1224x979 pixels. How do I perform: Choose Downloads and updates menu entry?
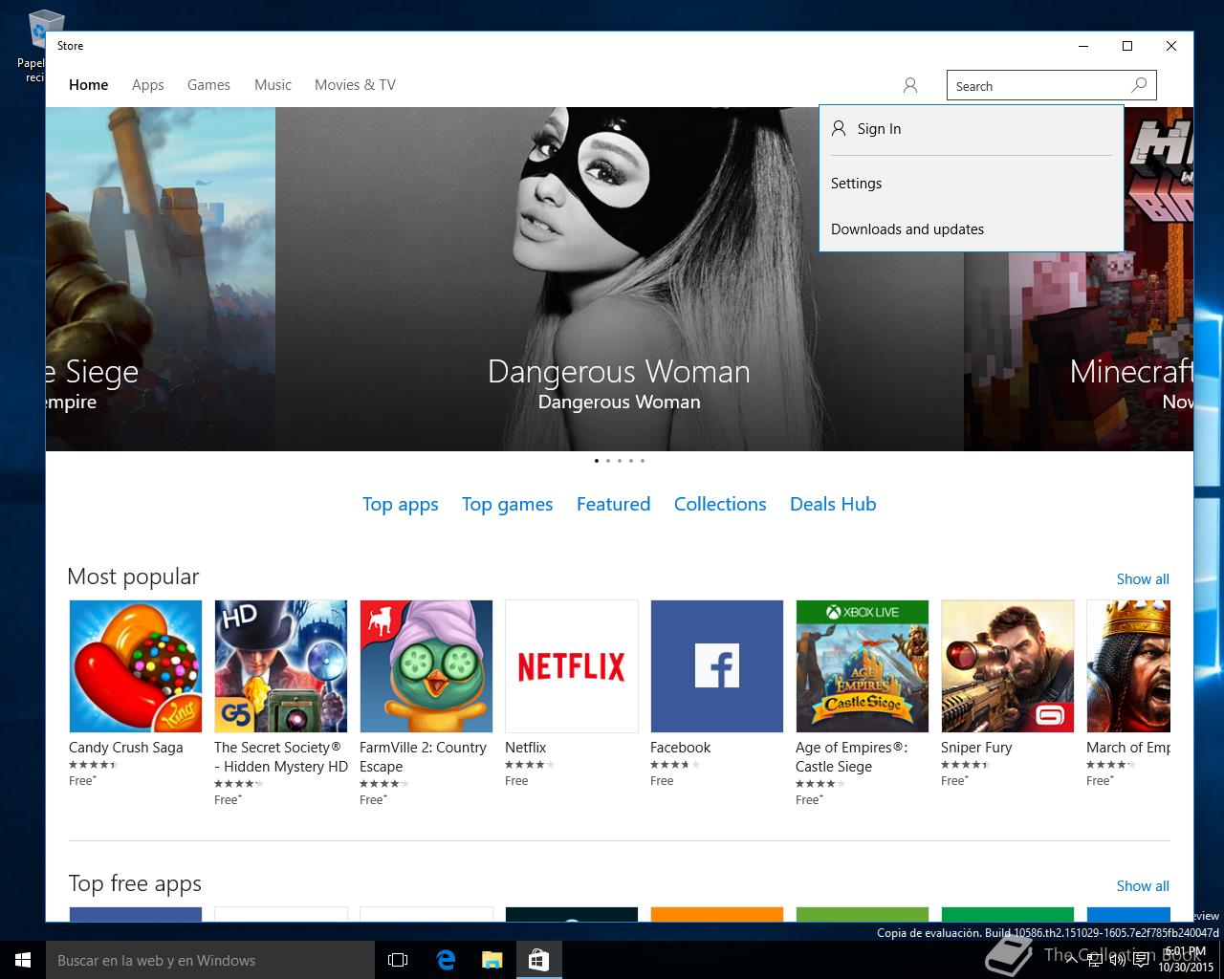point(971,229)
